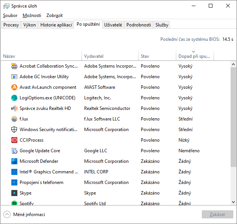Click the Méně informací label
237x224 pixels.
point(29,215)
